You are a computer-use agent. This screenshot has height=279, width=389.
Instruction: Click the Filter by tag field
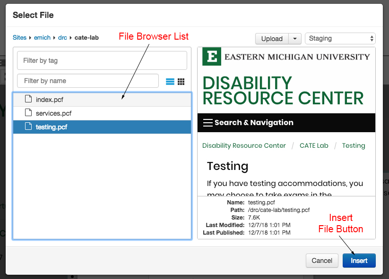pos(102,60)
